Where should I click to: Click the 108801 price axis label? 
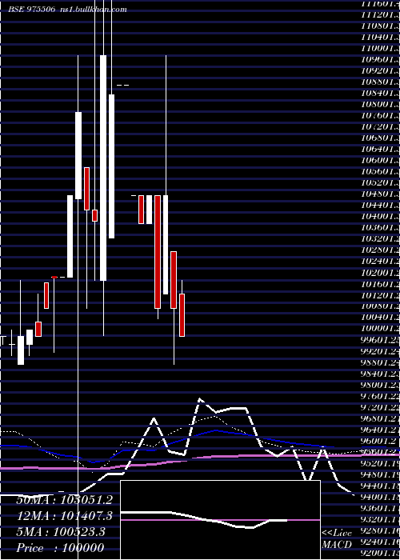pyautogui.click(x=380, y=82)
